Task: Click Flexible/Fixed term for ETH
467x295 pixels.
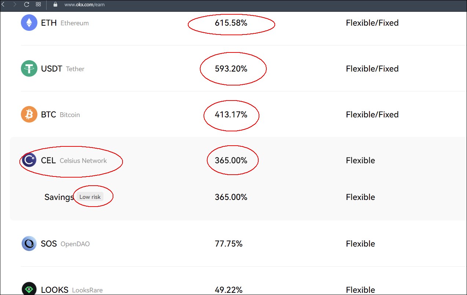Action: click(x=372, y=23)
